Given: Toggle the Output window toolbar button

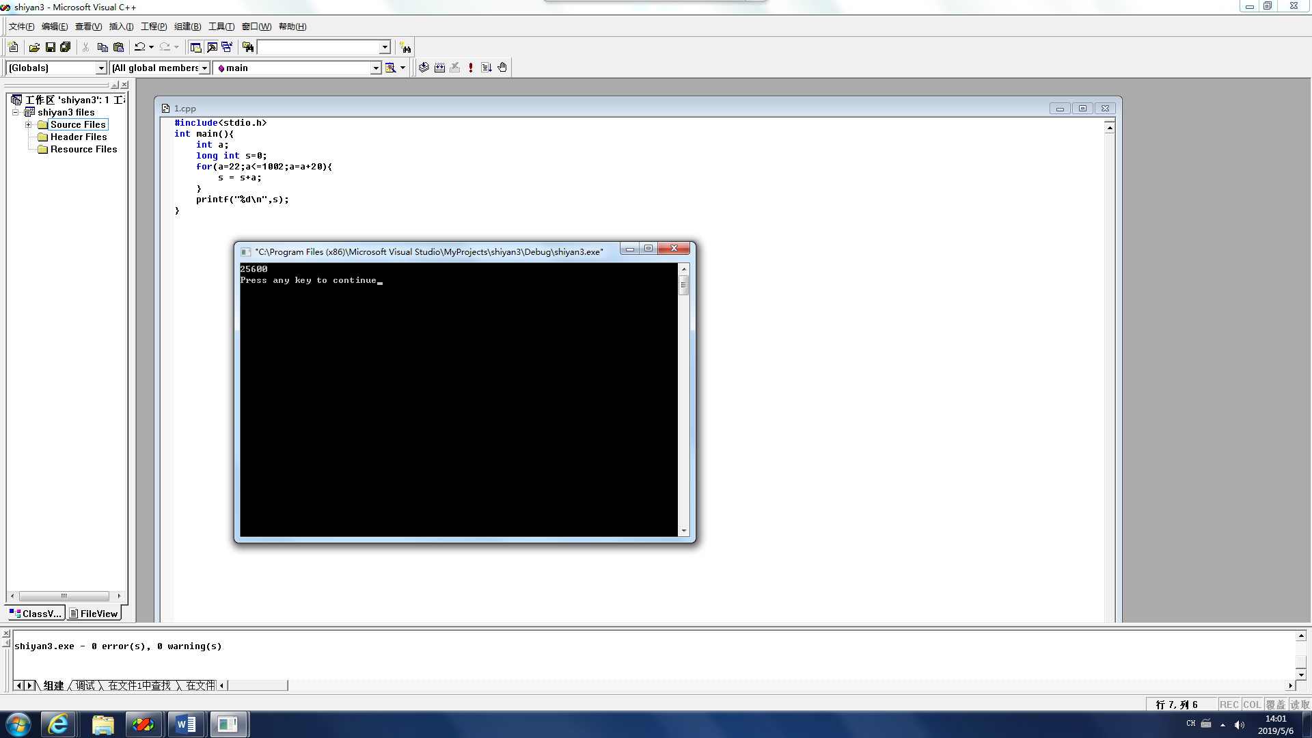Looking at the screenshot, I should coord(212,47).
